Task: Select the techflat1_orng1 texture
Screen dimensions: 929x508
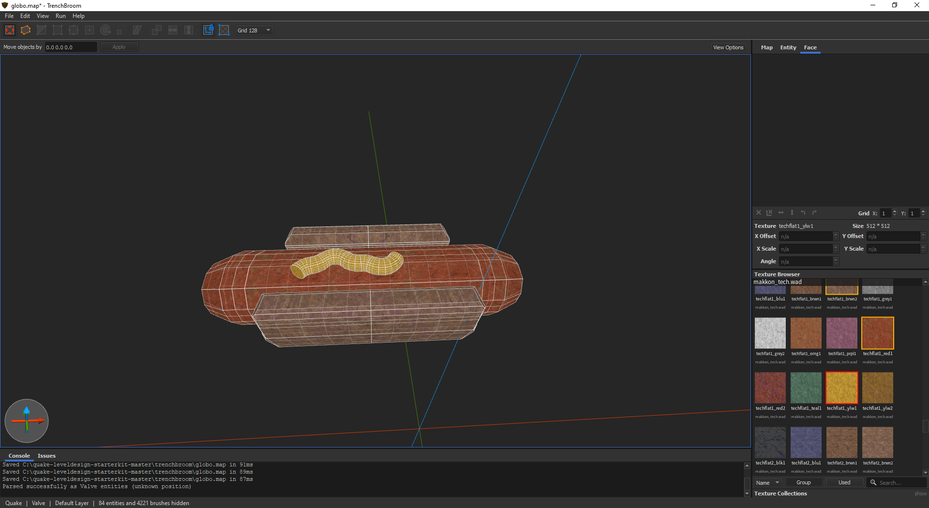Action: click(806, 333)
